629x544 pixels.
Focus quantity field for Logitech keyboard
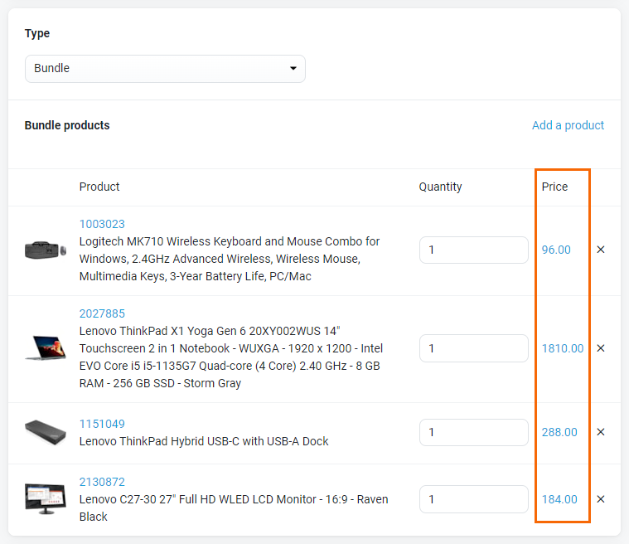tap(474, 250)
